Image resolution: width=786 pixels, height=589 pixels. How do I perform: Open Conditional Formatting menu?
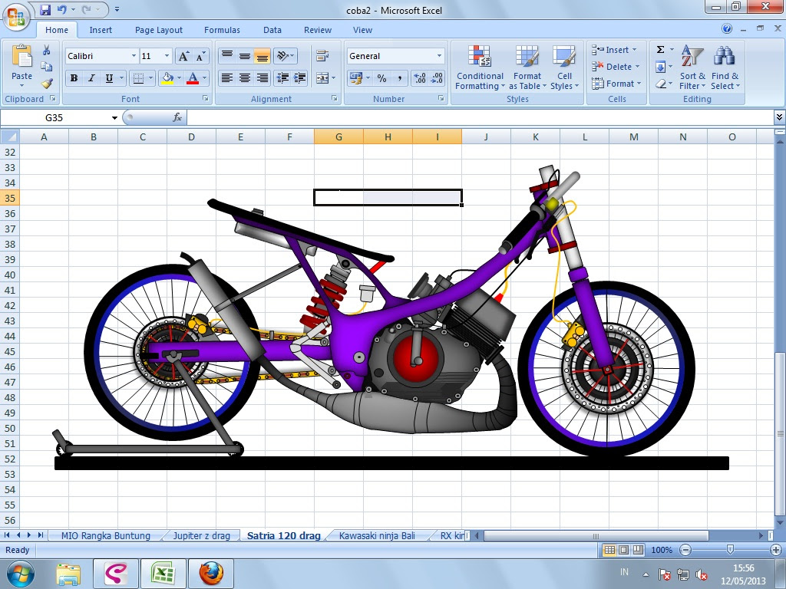point(480,67)
